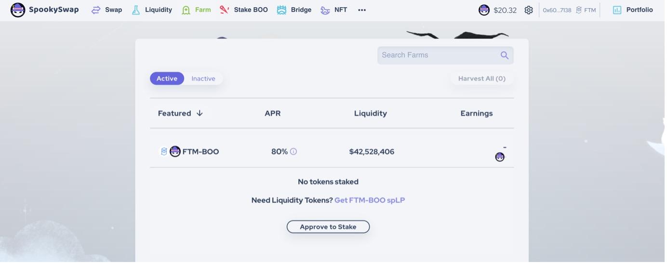Go to the Swap page

tap(107, 10)
